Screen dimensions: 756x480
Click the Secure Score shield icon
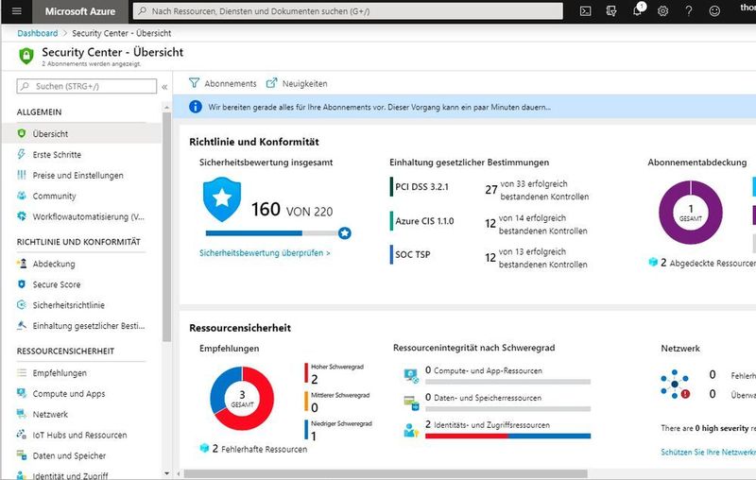point(21,284)
